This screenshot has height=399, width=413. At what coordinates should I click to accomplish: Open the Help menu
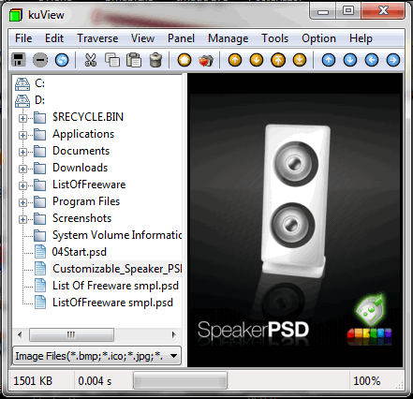click(361, 38)
